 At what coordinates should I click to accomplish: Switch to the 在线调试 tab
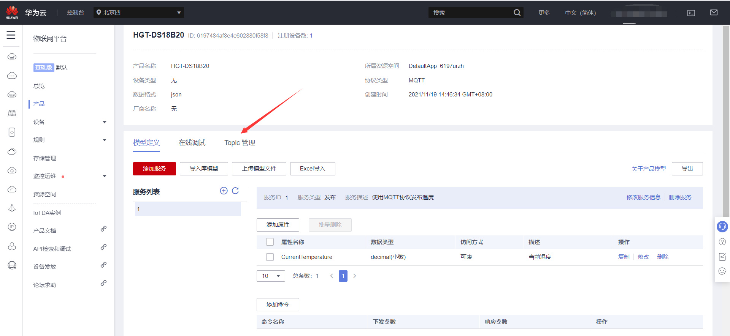click(192, 143)
